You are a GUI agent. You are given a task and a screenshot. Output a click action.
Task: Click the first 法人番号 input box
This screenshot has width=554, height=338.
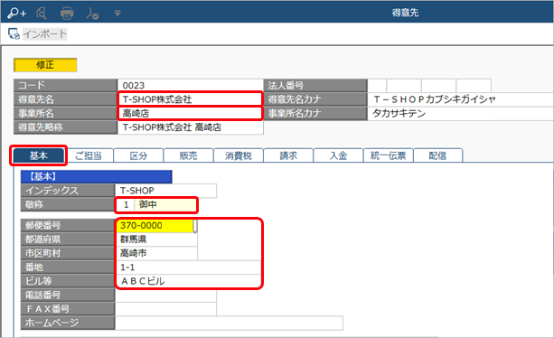click(x=377, y=85)
